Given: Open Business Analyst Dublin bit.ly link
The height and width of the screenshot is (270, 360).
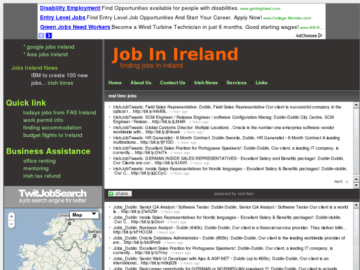Looking at the screenshot, I should coord(133,232).
